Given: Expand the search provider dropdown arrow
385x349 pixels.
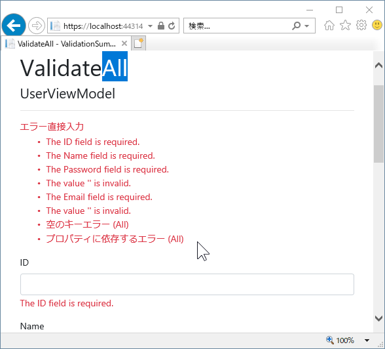Looking at the screenshot, I should [x=306, y=26].
